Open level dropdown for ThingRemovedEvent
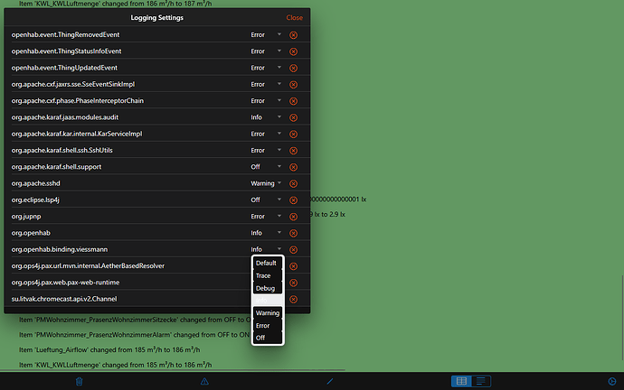 pos(266,35)
